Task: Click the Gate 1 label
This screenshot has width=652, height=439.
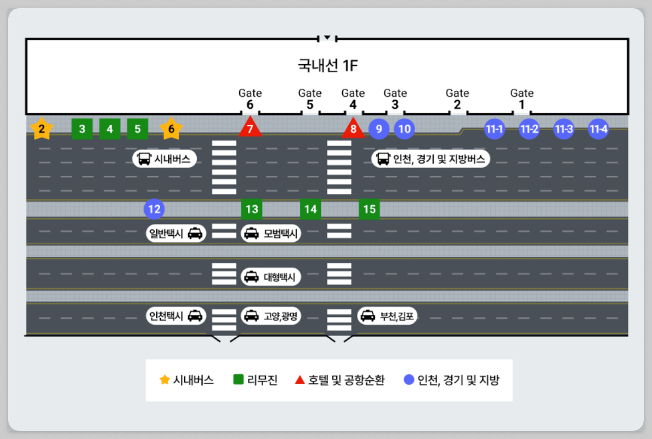Action: point(522,99)
